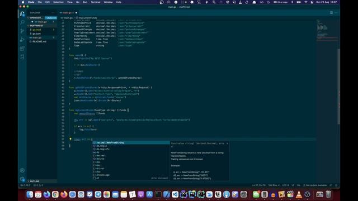Select main.go under Open Editors

(x=42, y=22)
